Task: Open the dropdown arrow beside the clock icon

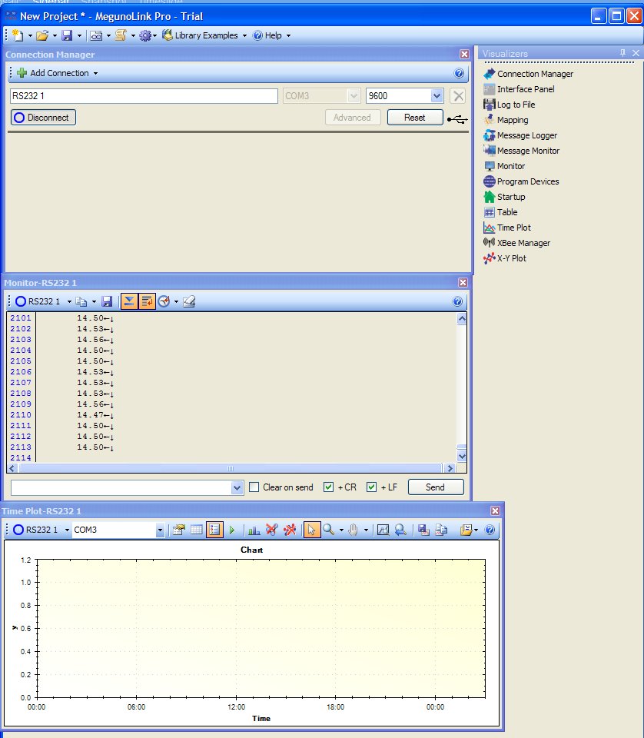Action: pyautogui.click(x=176, y=301)
